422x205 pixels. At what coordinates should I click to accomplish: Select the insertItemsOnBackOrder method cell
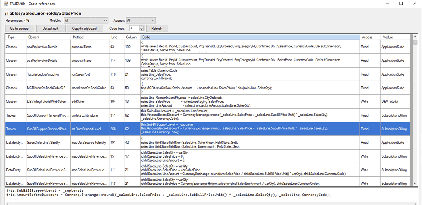pos(90,88)
